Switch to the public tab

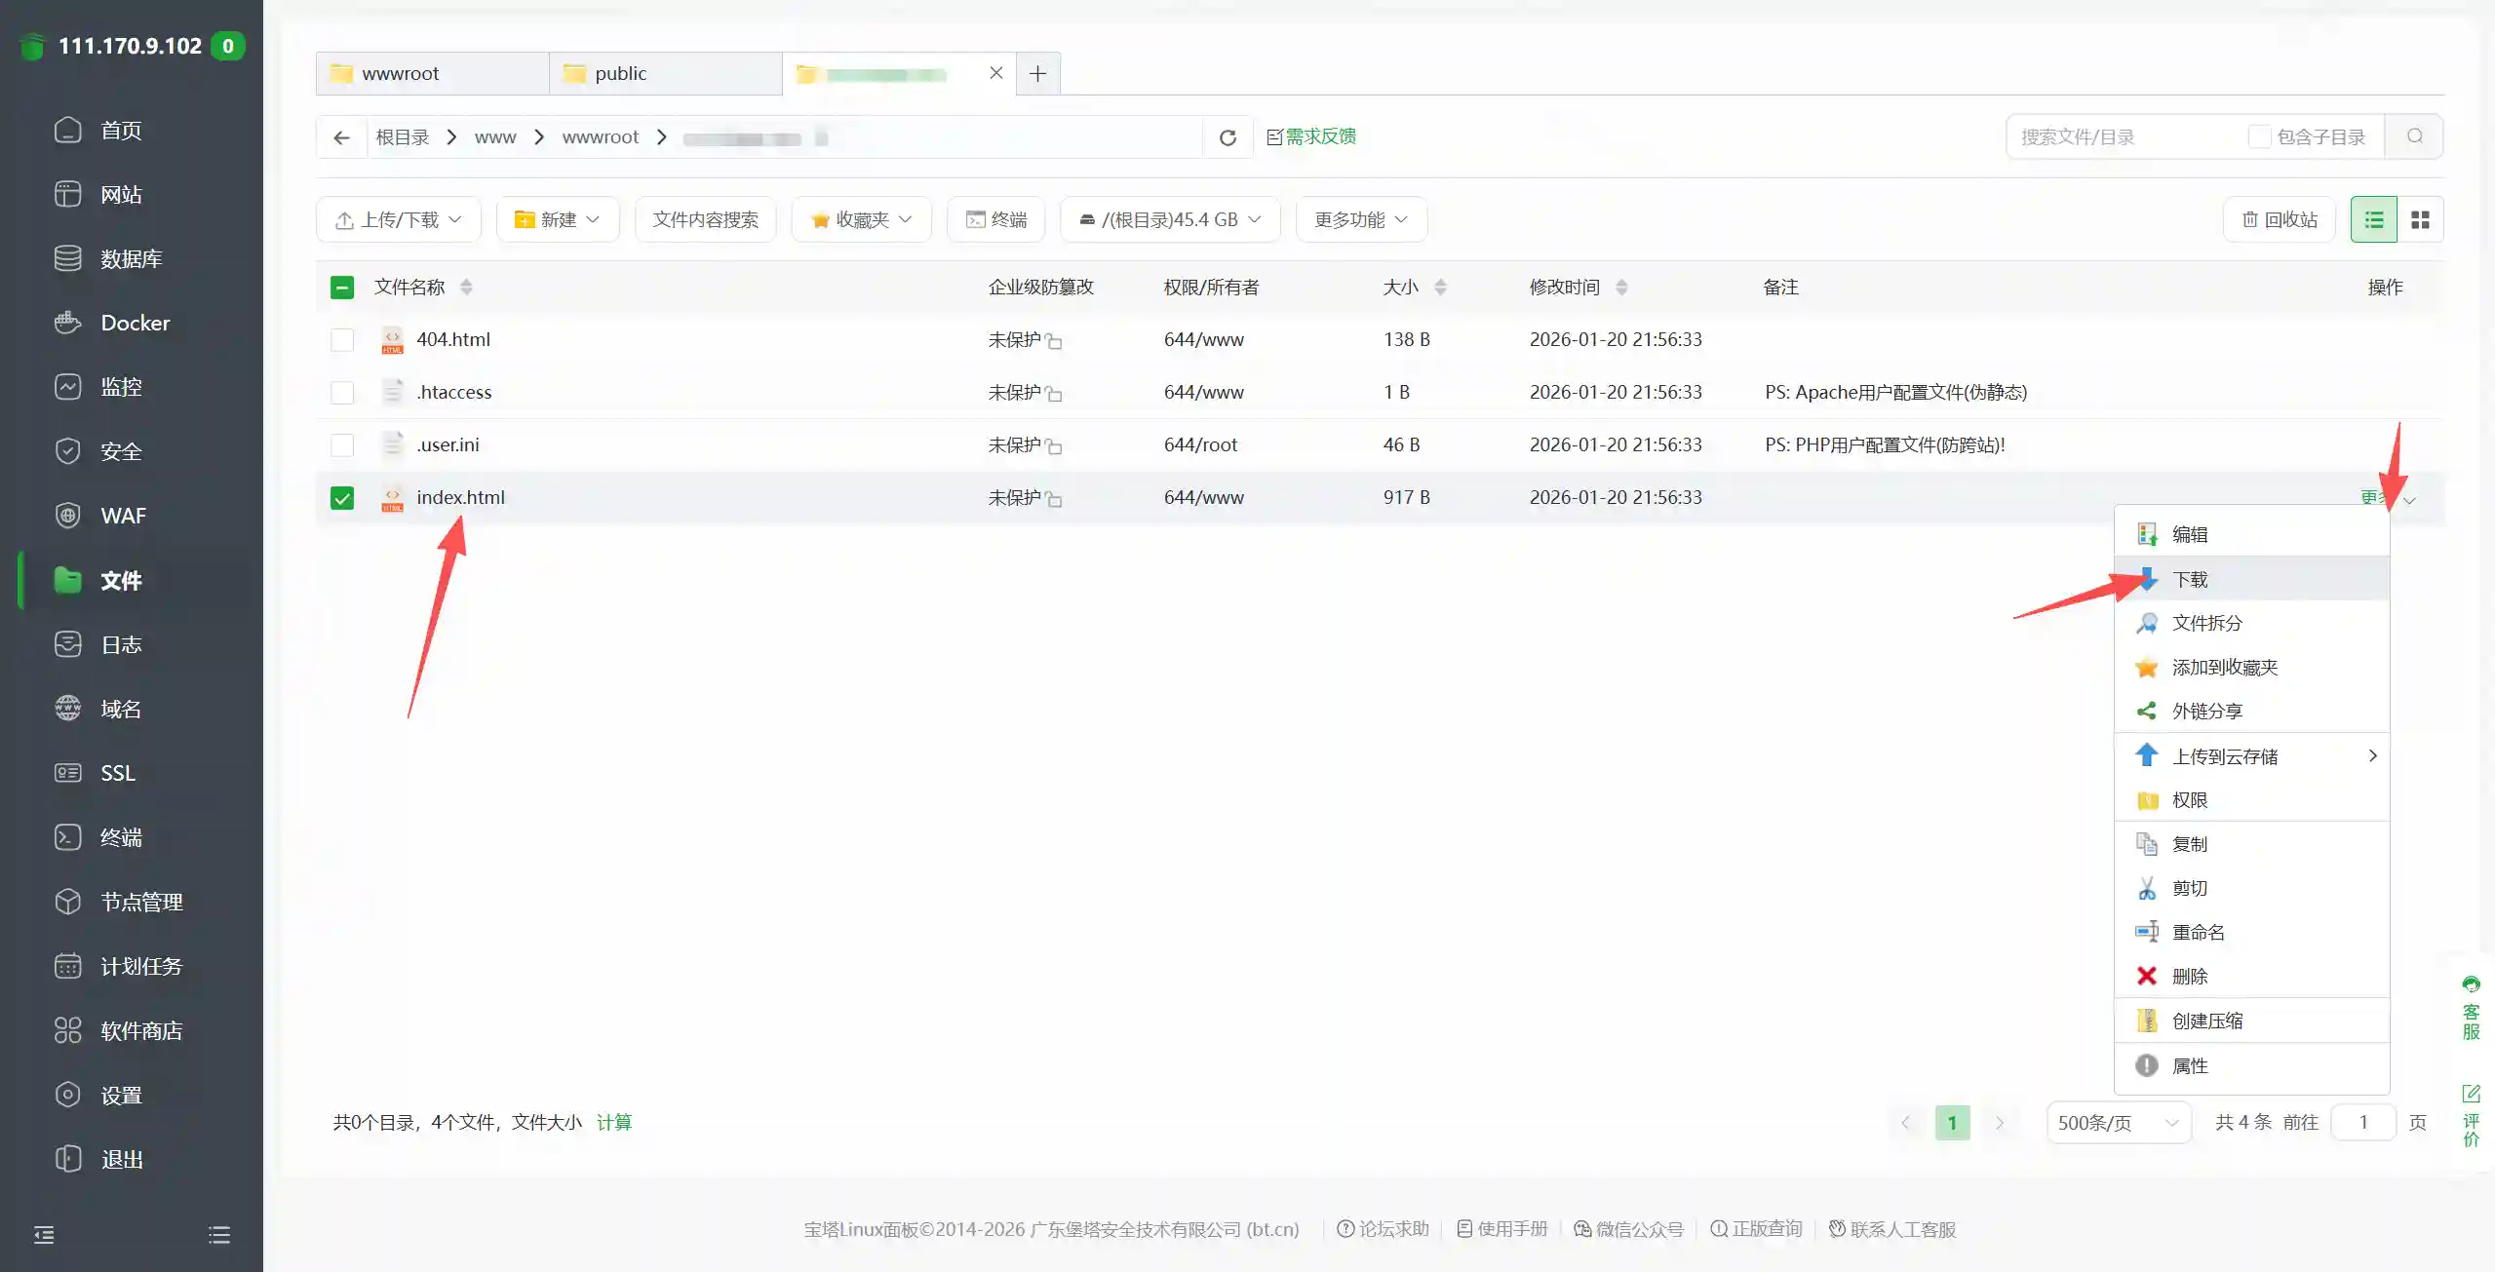[665, 73]
